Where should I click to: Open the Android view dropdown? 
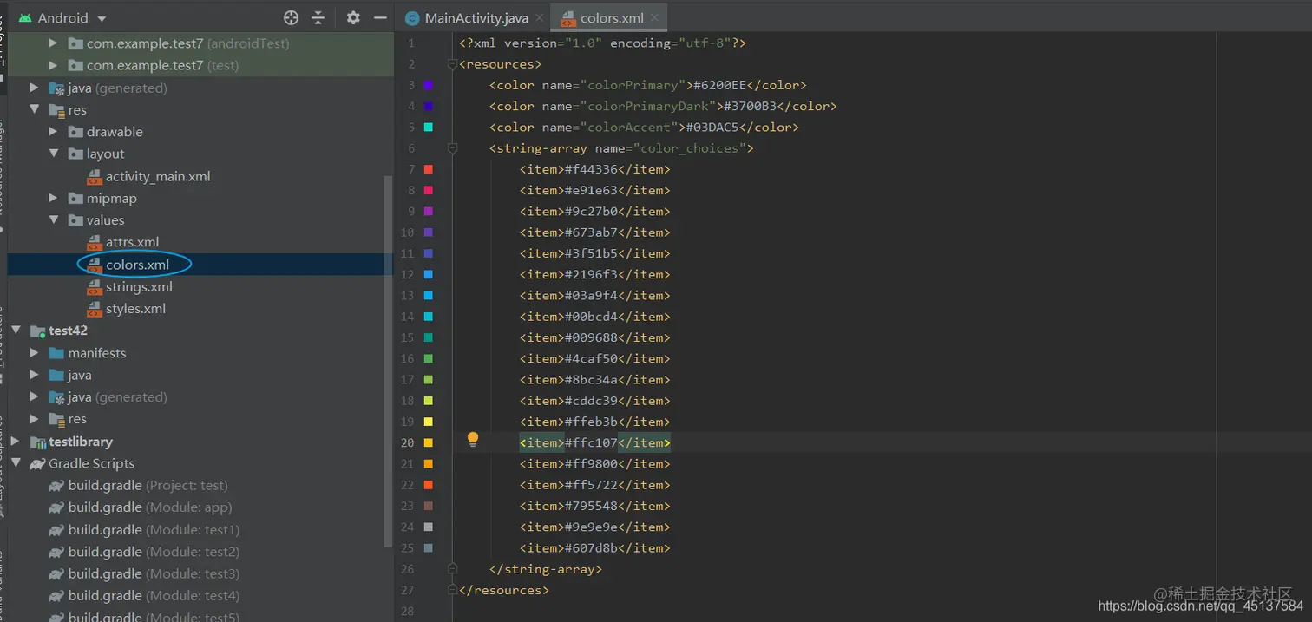click(102, 18)
